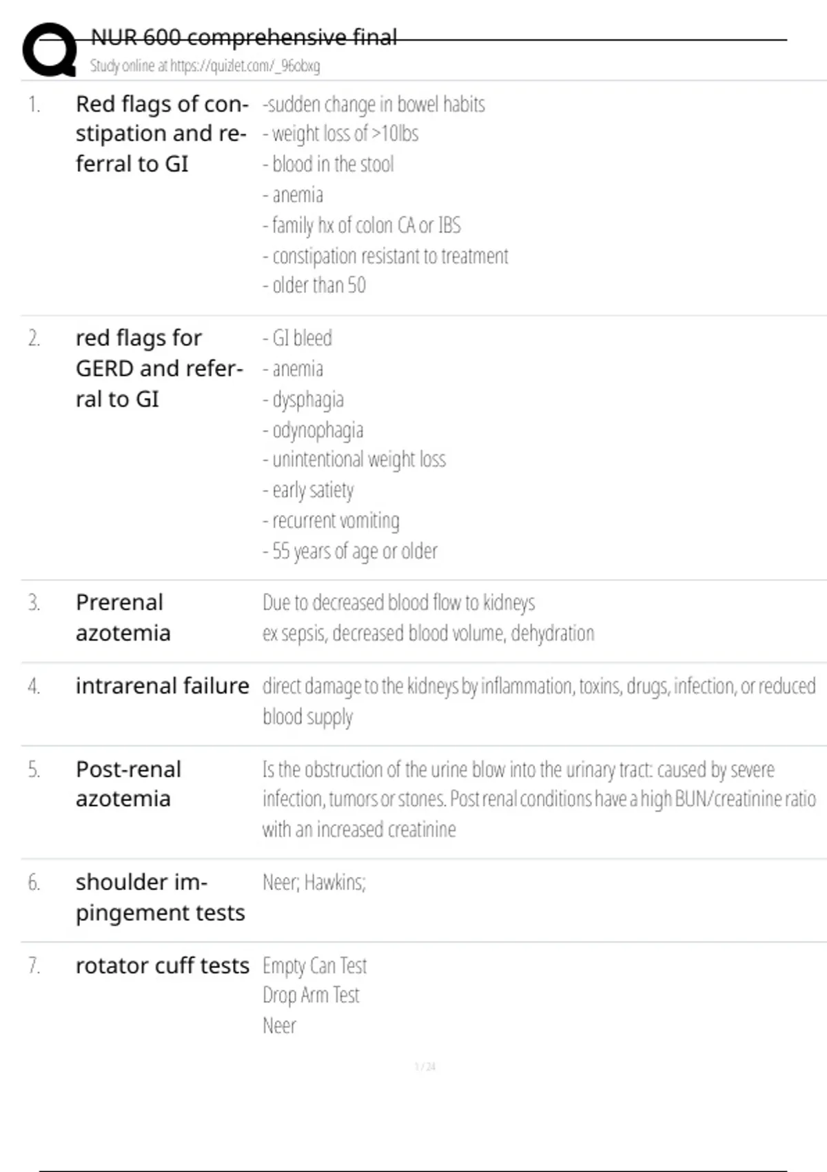Select the rotator cuff tests term
The image size is (827, 1172).
[x=162, y=966]
